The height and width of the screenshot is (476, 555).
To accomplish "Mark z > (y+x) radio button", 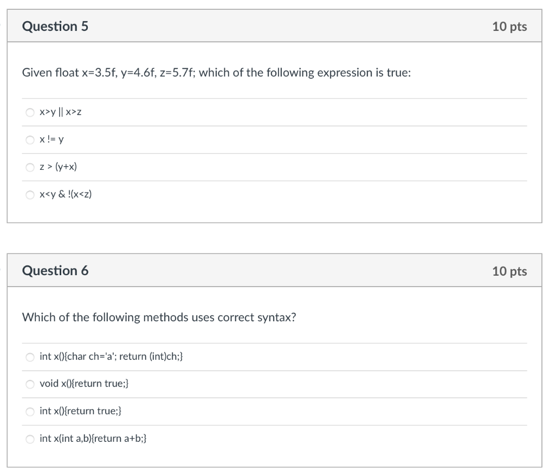I will click(30, 167).
